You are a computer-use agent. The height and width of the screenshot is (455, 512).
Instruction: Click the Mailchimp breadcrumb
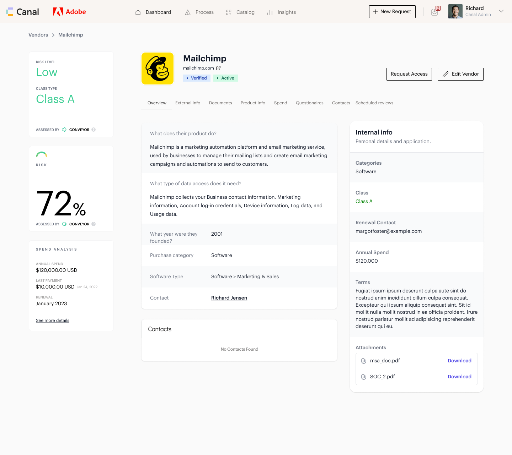coord(71,35)
